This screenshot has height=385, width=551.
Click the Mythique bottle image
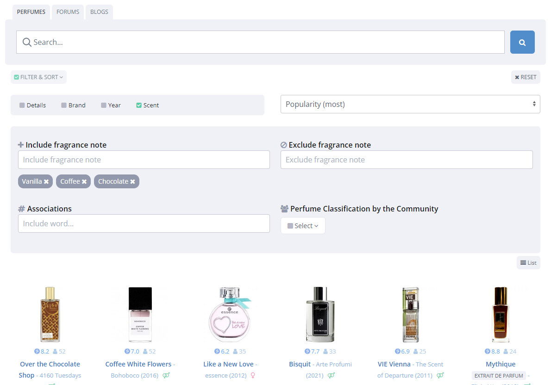click(501, 314)
